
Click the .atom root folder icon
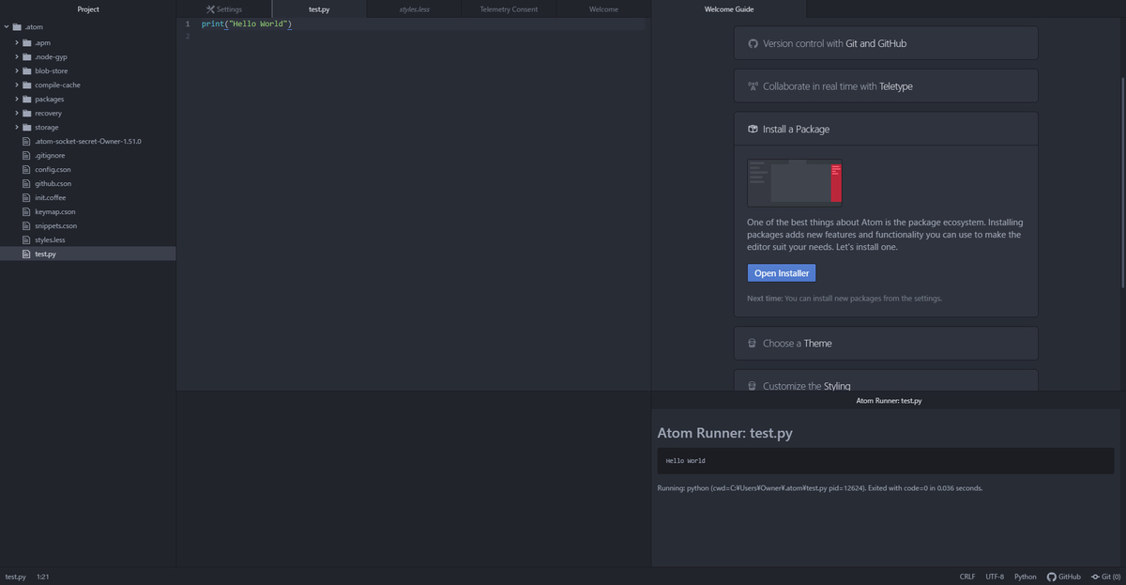[x=17, y=26]
